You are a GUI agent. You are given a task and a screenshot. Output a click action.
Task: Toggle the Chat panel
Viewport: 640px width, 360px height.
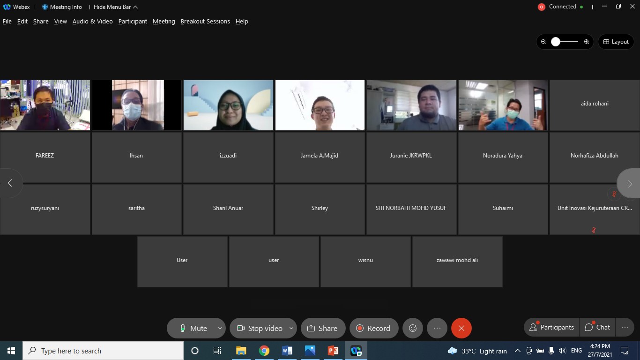click(597, 327)
